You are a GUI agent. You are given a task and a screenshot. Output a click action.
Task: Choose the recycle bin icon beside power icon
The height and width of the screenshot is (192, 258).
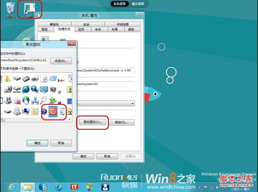(62, 111)
